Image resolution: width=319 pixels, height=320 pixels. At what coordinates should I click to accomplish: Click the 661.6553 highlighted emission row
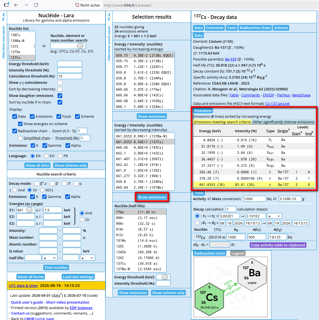click(254, 185)
